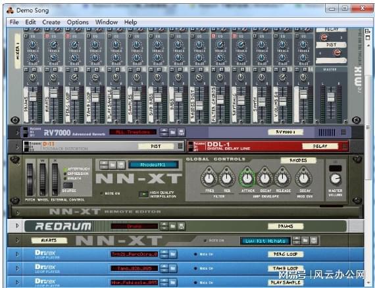
Task: Browse patches for Luv Kit Hihats sampler
Action: click(305, 241)
